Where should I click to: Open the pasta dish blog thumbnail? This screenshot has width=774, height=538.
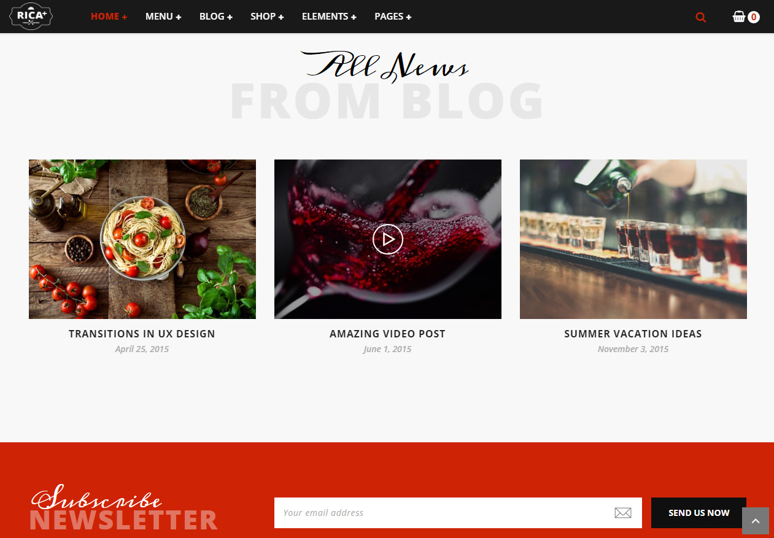click(142, 239)
